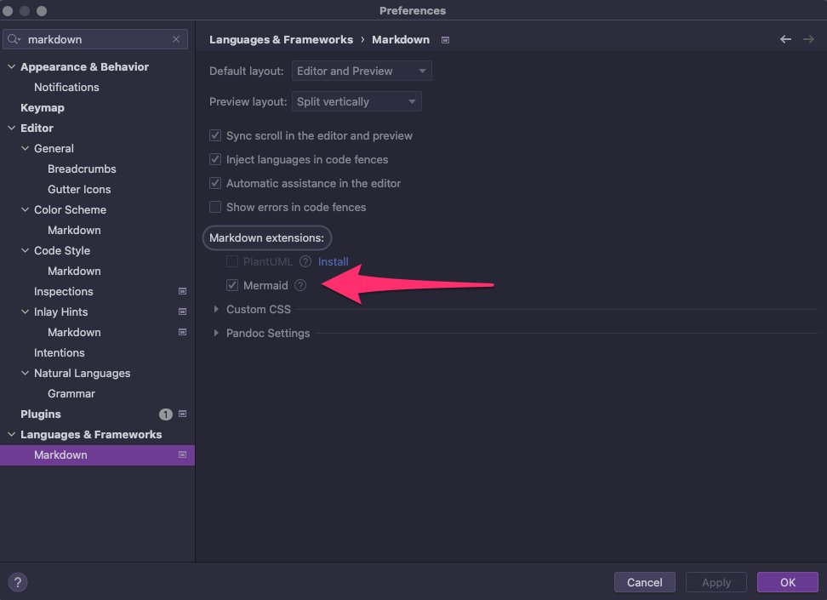Open Markdown under Color Scheme

[74, 230]
